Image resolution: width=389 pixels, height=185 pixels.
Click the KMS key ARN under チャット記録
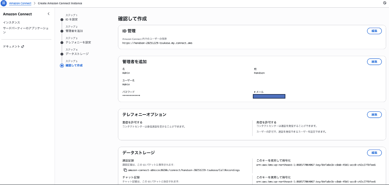(316, 182)
